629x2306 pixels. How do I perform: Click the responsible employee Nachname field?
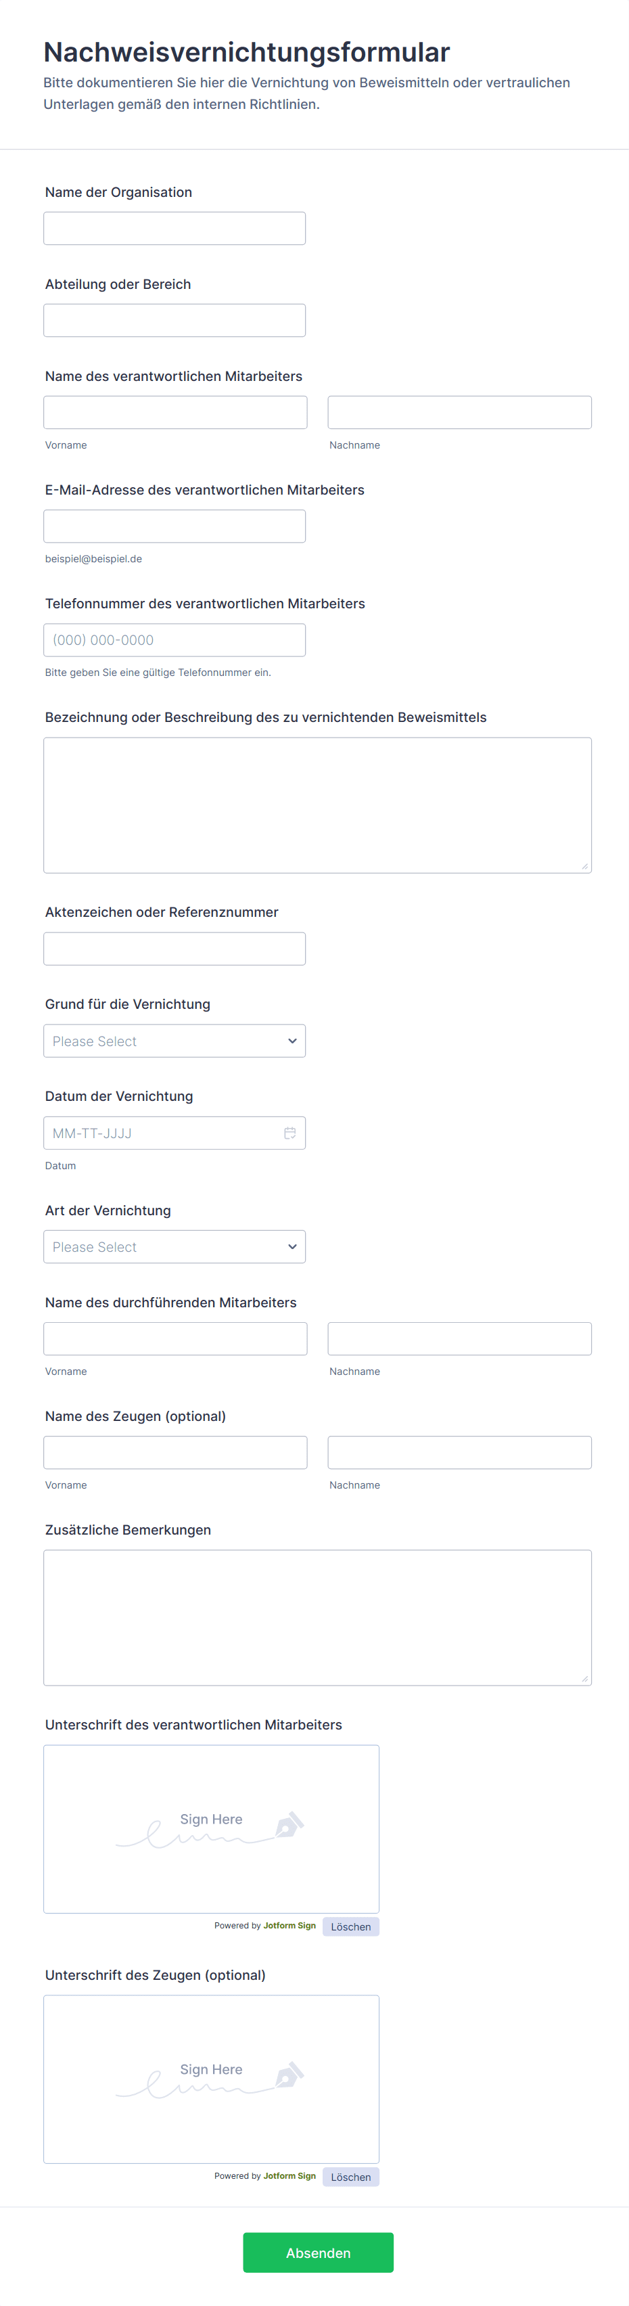(x=459, y=413)
